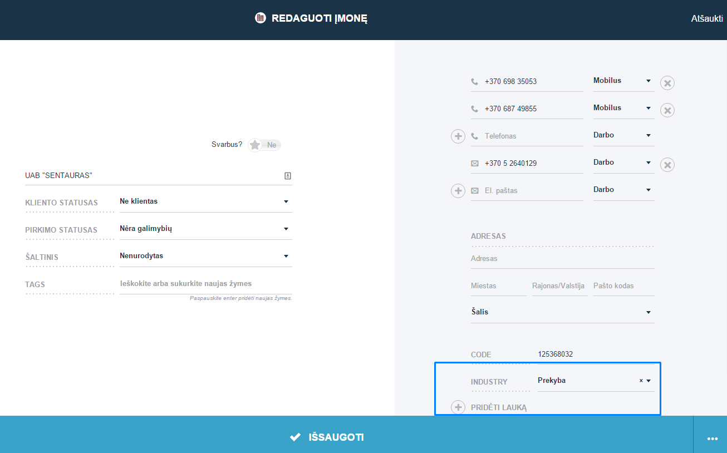Open the Industry dropdown showing Prekyba
Image resolution: width=727 pixels, height=453 pixels.
(596, 381)
